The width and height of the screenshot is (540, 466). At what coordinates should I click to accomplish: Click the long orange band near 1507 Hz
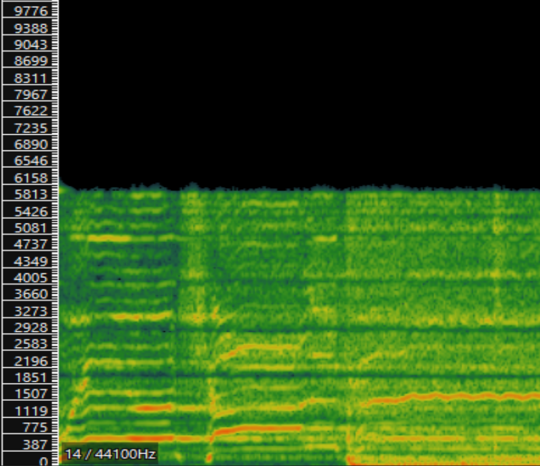449,397
